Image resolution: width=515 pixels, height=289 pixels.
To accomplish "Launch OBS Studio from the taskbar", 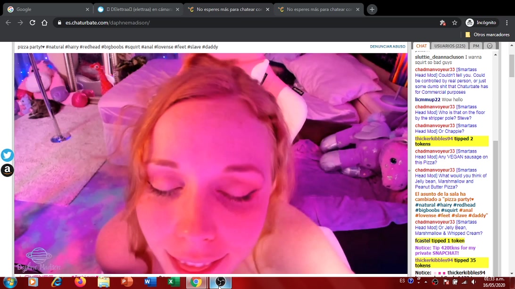I will 220,282.
